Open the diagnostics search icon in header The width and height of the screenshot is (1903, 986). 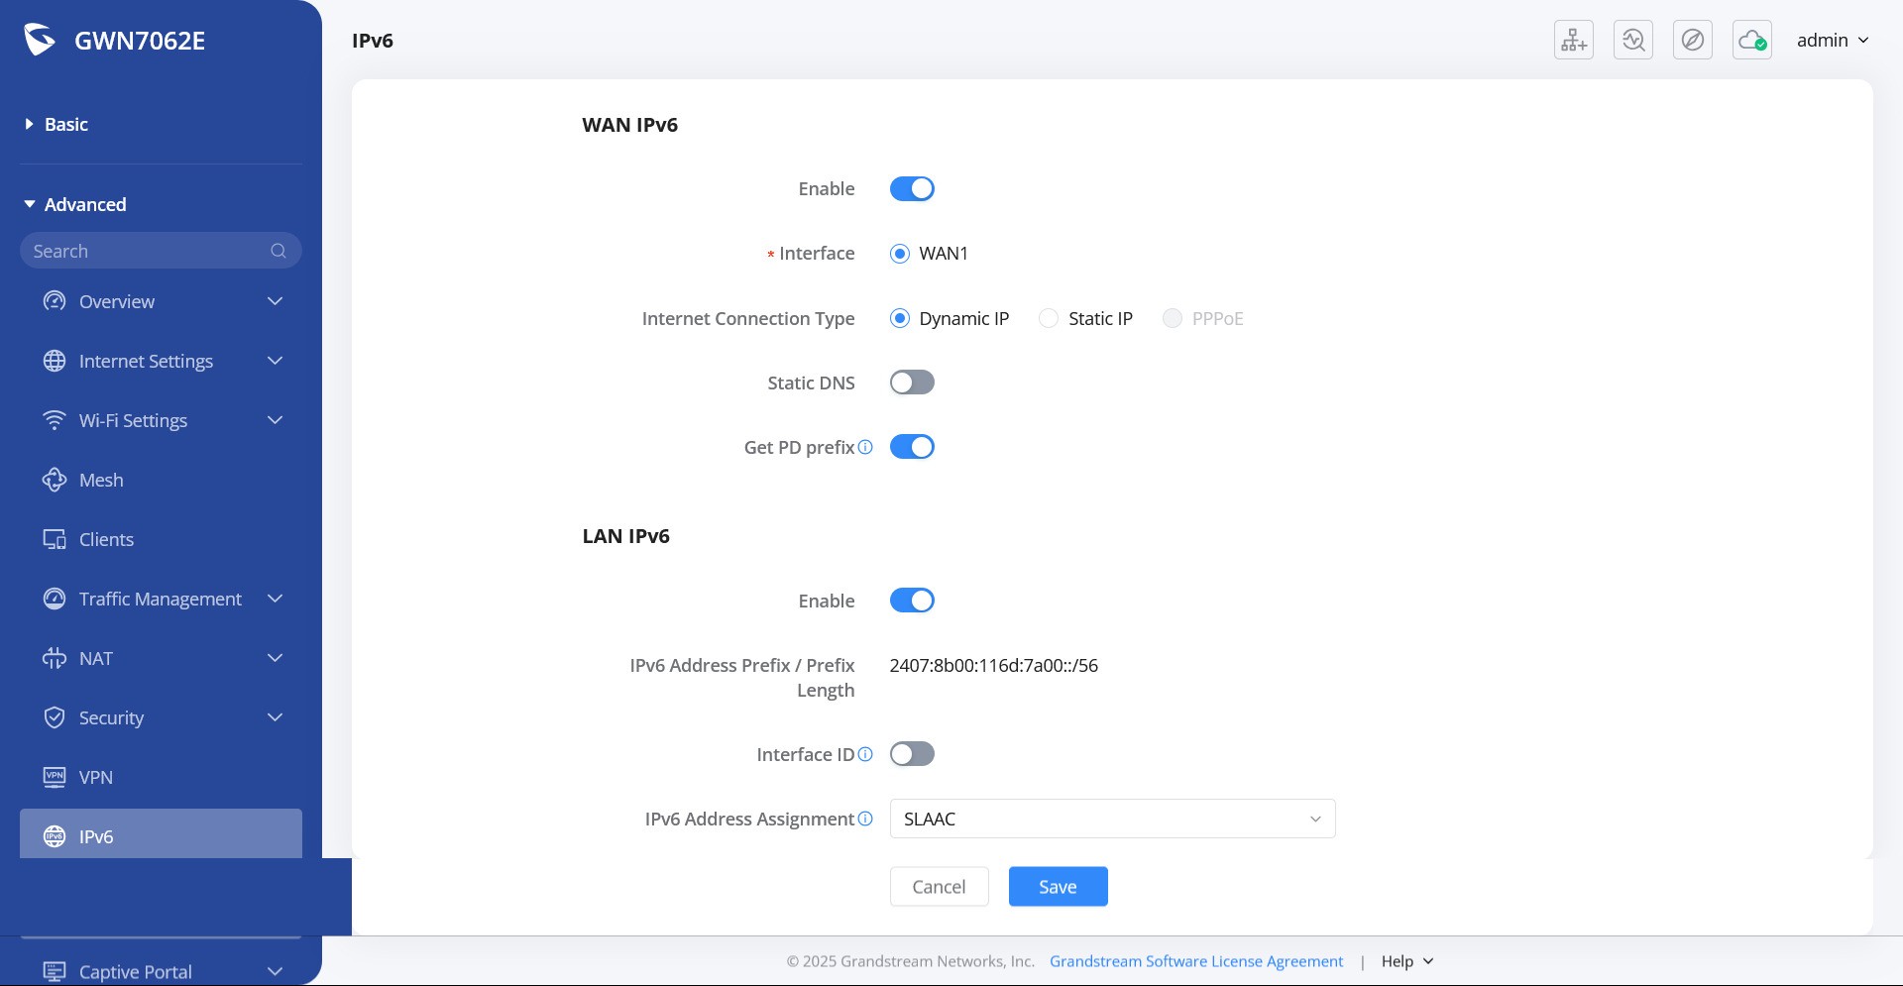1632,41
